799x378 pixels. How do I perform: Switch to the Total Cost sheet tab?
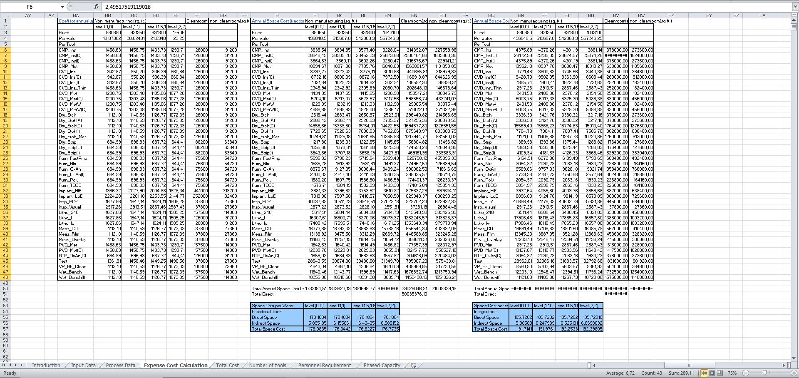(x=227, y=365)
